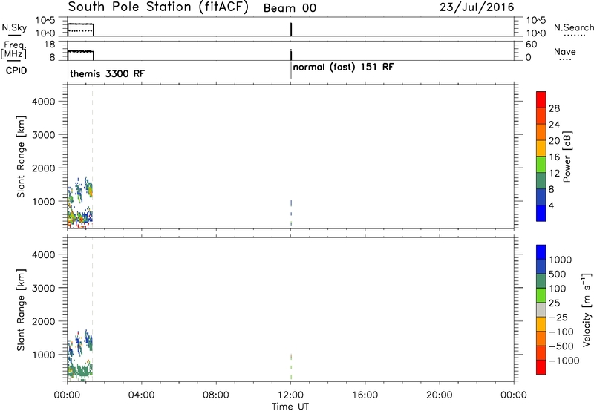
Task: Click the 08:00 time tick label
Action: (216, 395)
